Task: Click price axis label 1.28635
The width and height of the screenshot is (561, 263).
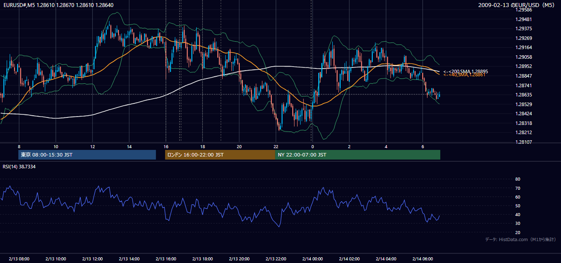Action: (x=523, y=95)
